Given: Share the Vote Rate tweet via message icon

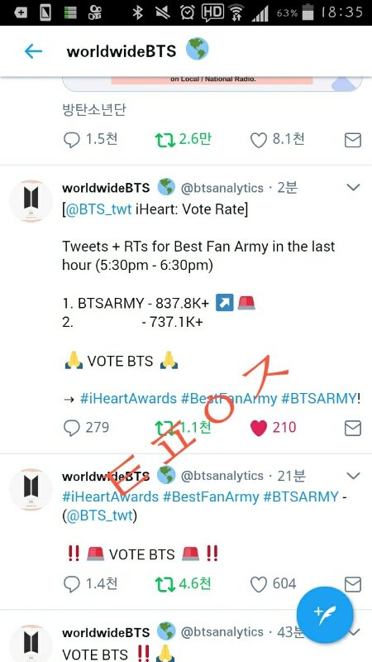Looking at the screenshot, I should point(353,428).
